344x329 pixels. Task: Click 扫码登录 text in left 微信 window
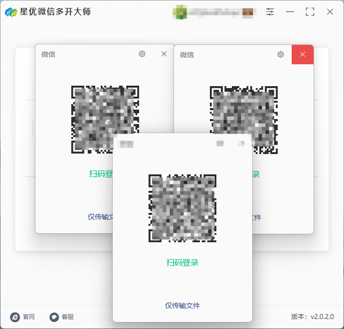(x=101, y=173)
